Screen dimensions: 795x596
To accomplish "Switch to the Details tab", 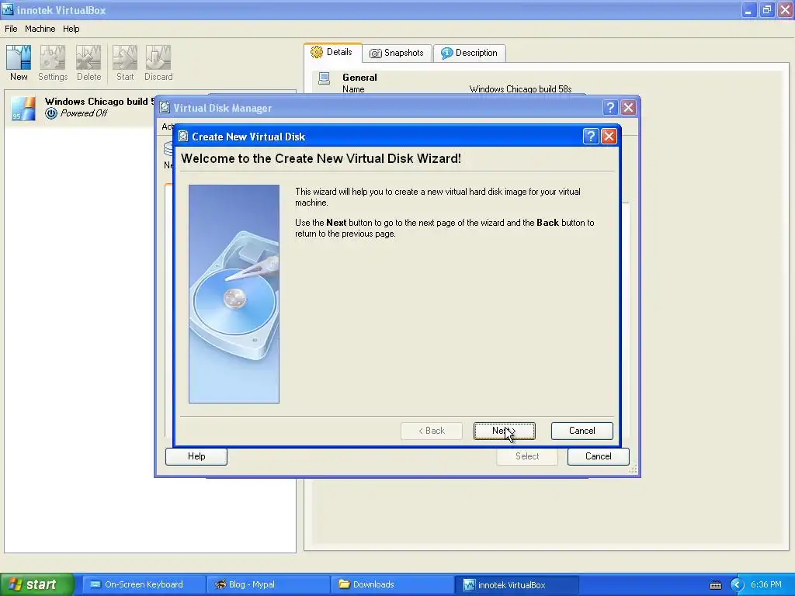I will click(x=332, y=52).
